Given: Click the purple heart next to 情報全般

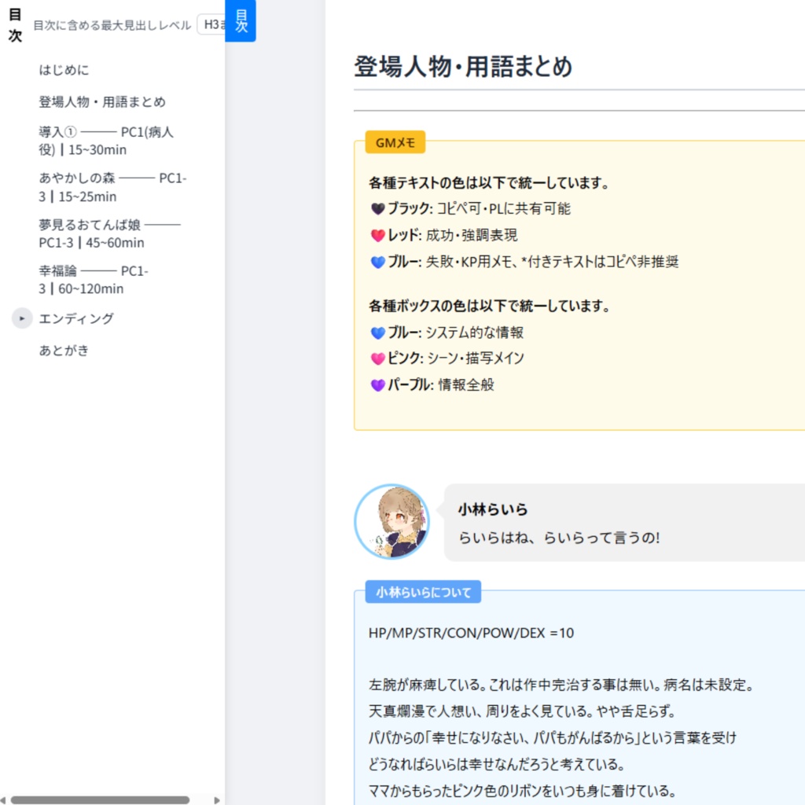Looking at the screenshot, I should click(x=377, y=385).
